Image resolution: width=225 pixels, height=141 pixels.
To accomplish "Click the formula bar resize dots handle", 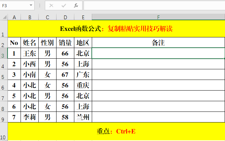I will tap(40, 5).
